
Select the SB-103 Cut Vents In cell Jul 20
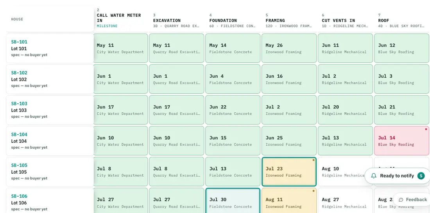345,110
